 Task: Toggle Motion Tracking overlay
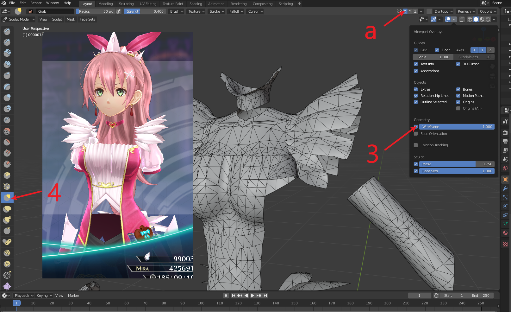pyautogui.click(x=416, y=145)
